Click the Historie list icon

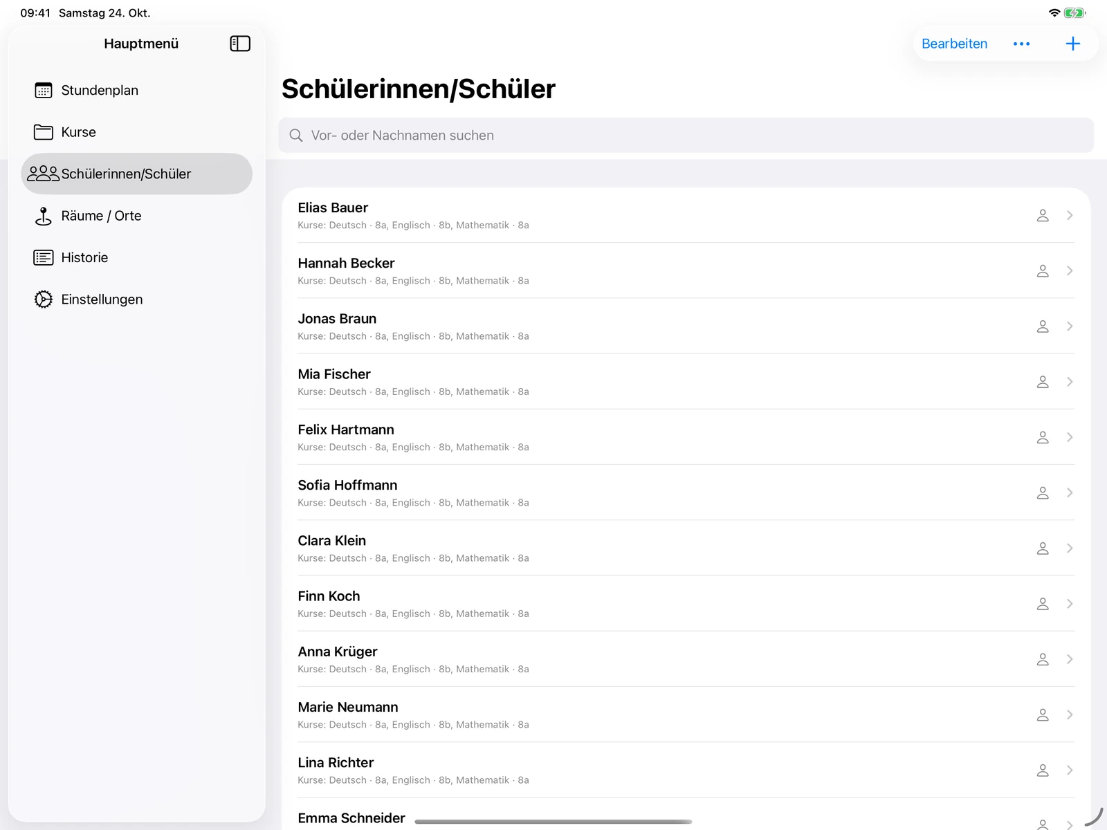coord(44,257)
